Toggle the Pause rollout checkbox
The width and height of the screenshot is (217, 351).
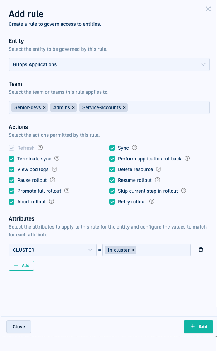click(x=11, y=180)
